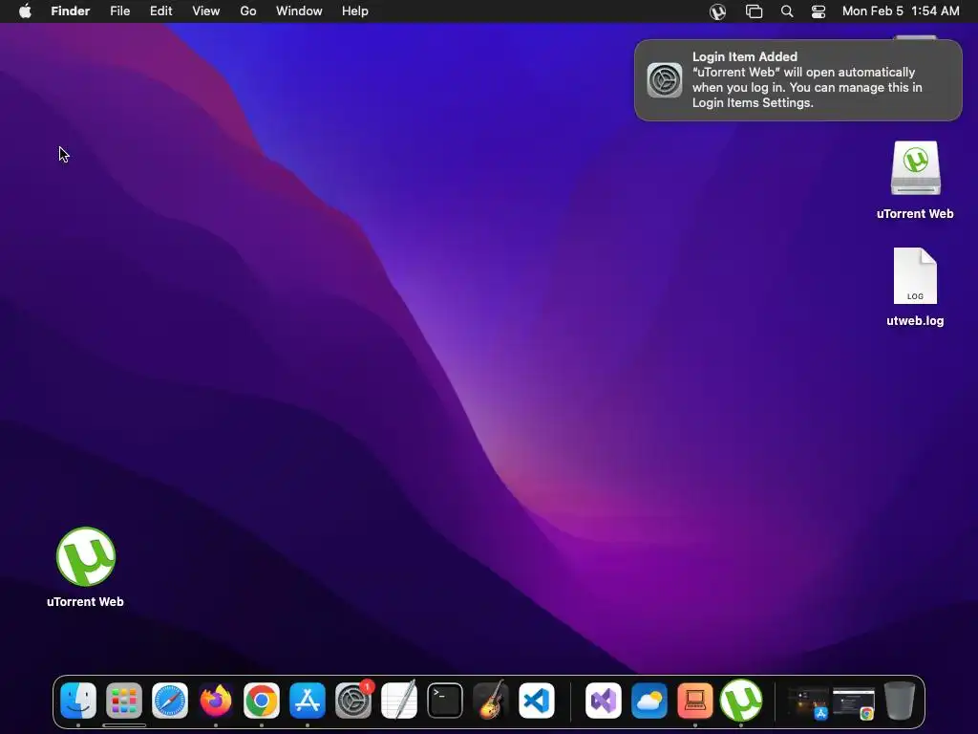978x734 pixels.
Task: Click the uTorrent menu bar status icon
Action: (x=718, y=11)
